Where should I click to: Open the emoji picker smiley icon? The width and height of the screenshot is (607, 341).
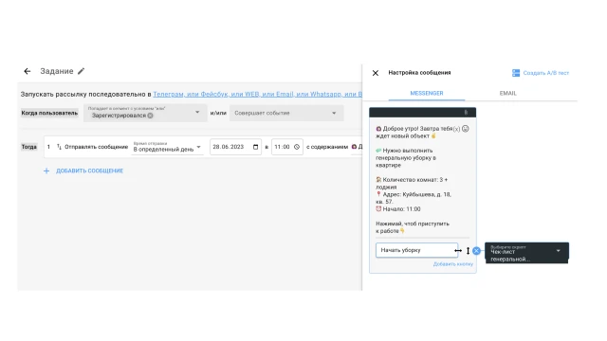[466, 129]
